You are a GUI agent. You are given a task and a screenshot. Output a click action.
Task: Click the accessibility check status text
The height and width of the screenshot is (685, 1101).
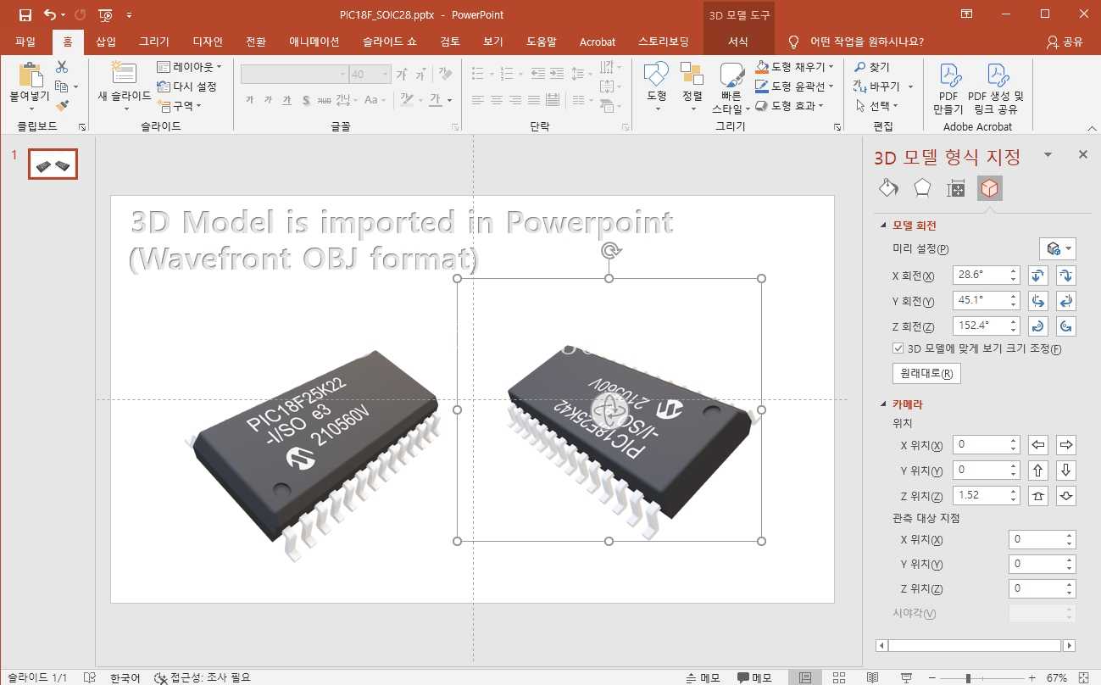pyautogui.click(x=203, y=677)
